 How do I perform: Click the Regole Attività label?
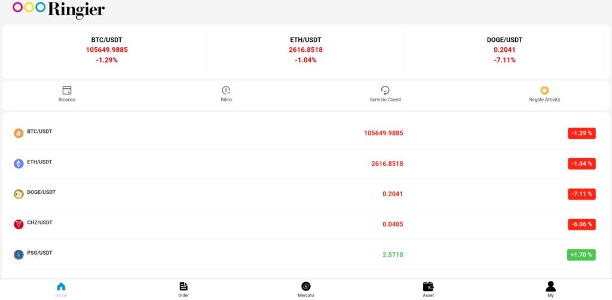pos(544,100)
